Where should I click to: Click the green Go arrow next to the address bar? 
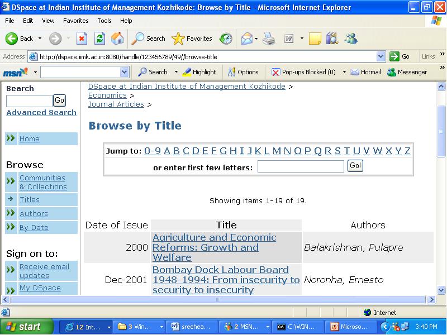(x=394, y=56)
